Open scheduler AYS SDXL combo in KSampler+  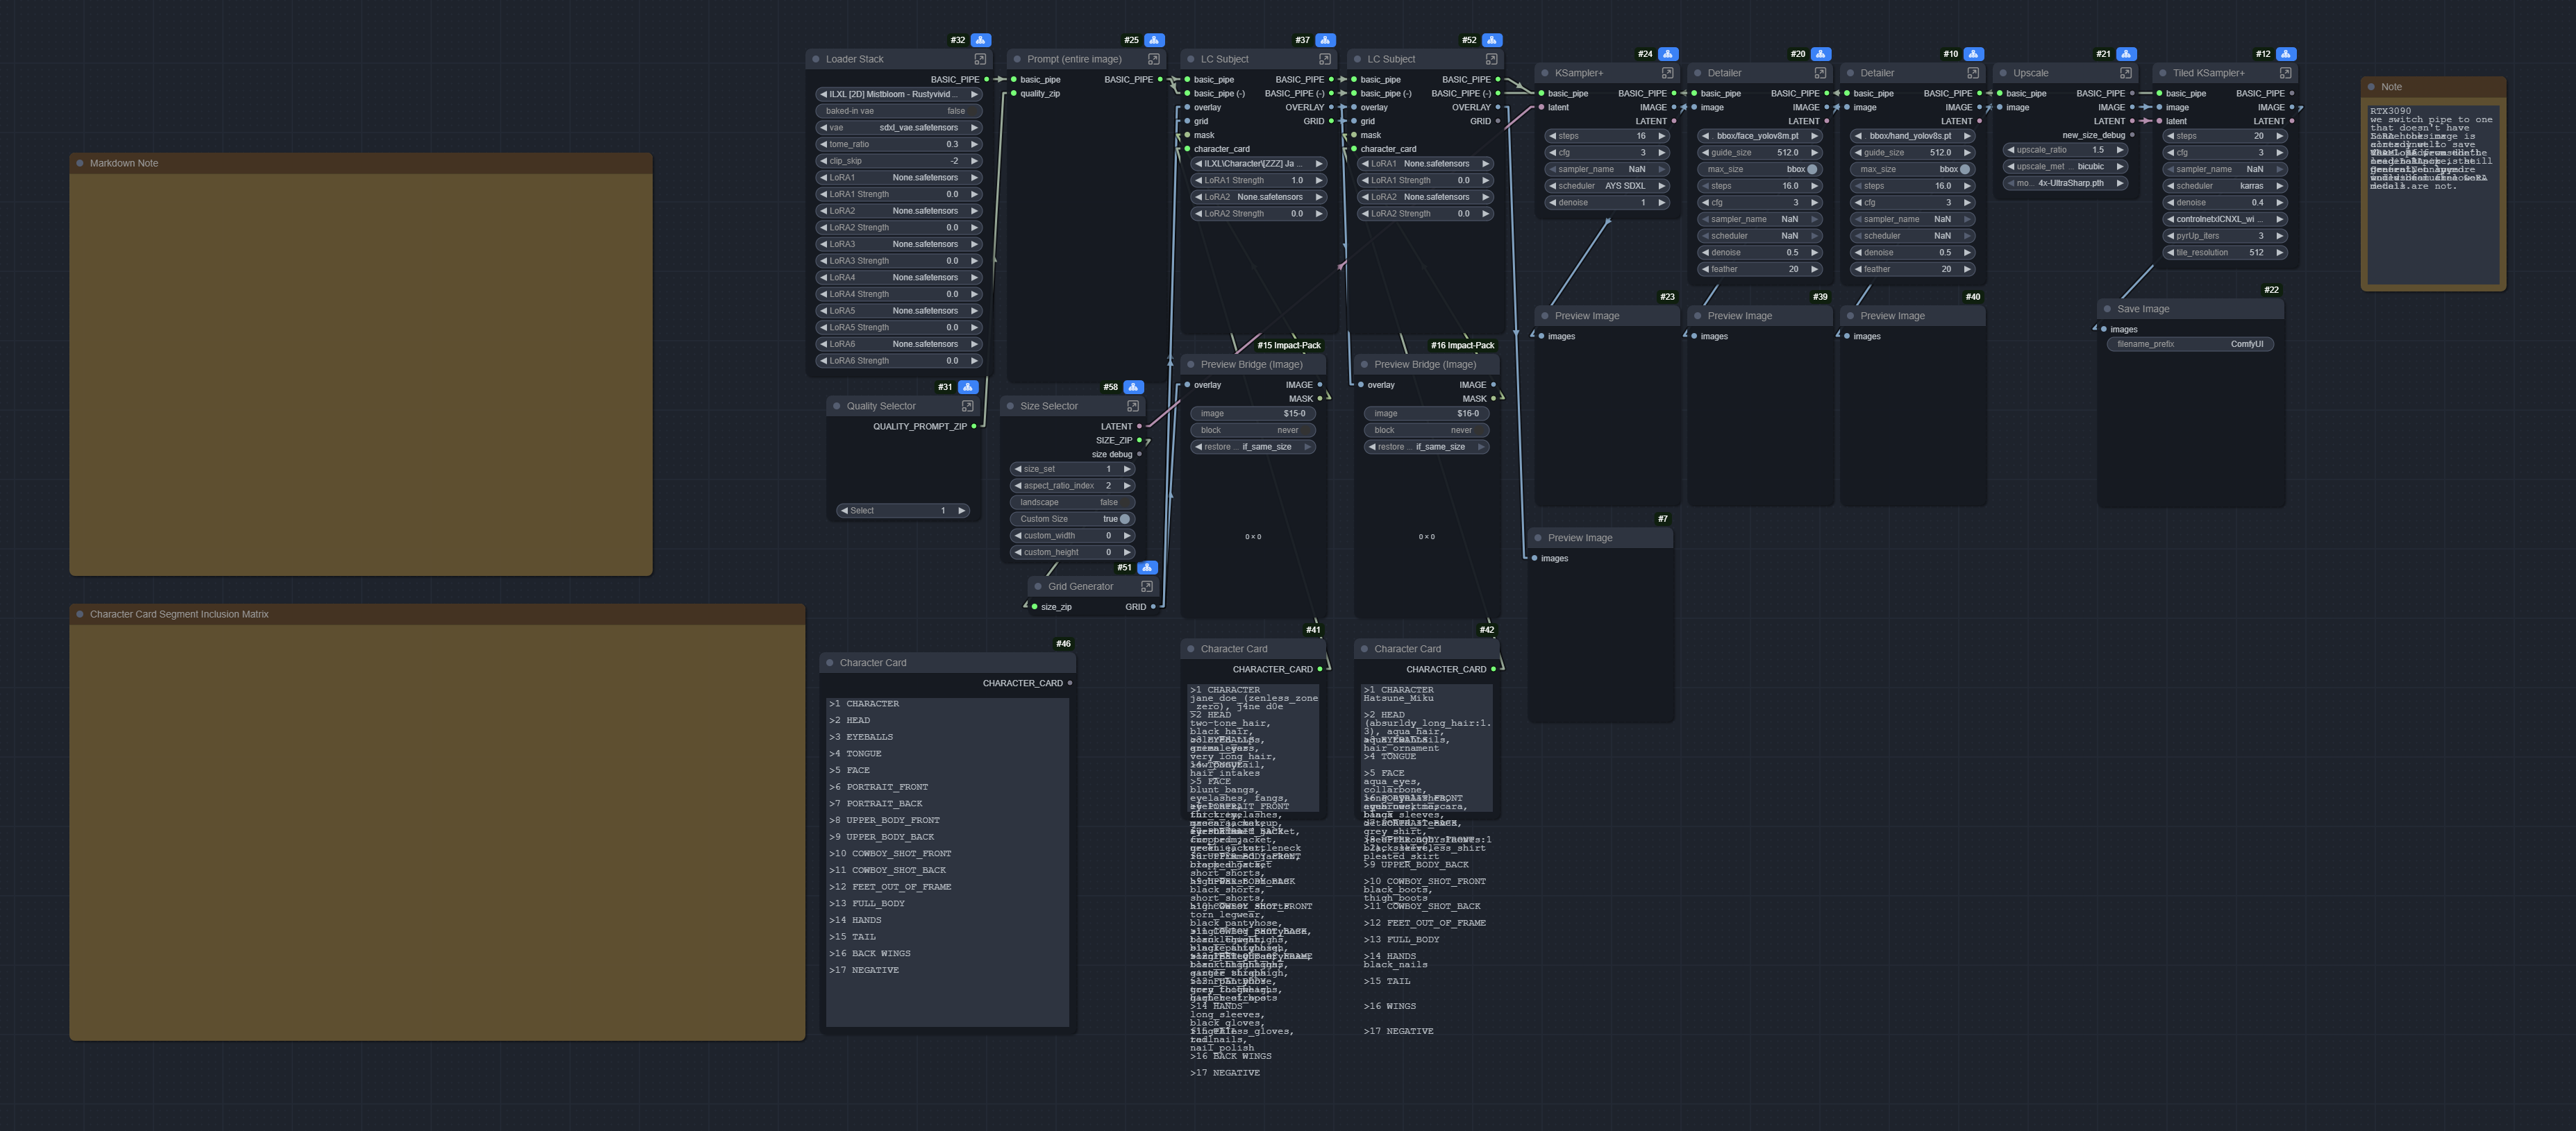pos(1607,186)
